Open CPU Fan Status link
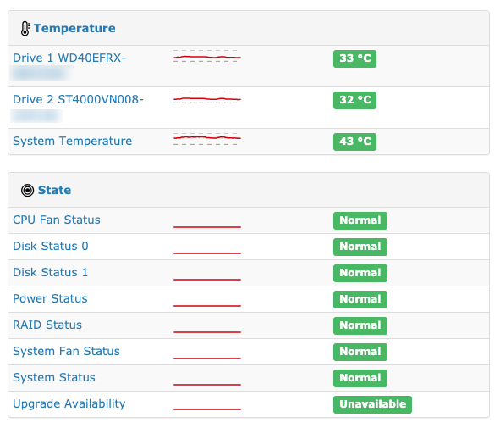The width and height of the screenshot is (500, 428). click(57, 220)
